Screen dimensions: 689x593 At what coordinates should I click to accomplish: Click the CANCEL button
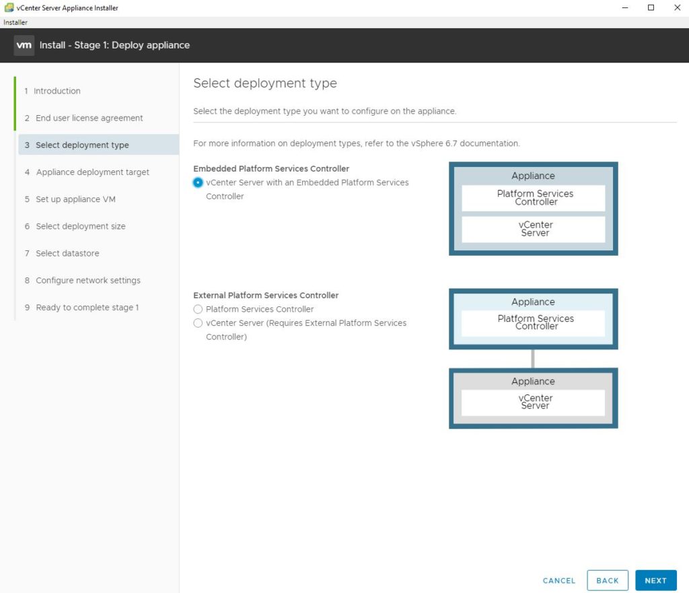point(559,580)
